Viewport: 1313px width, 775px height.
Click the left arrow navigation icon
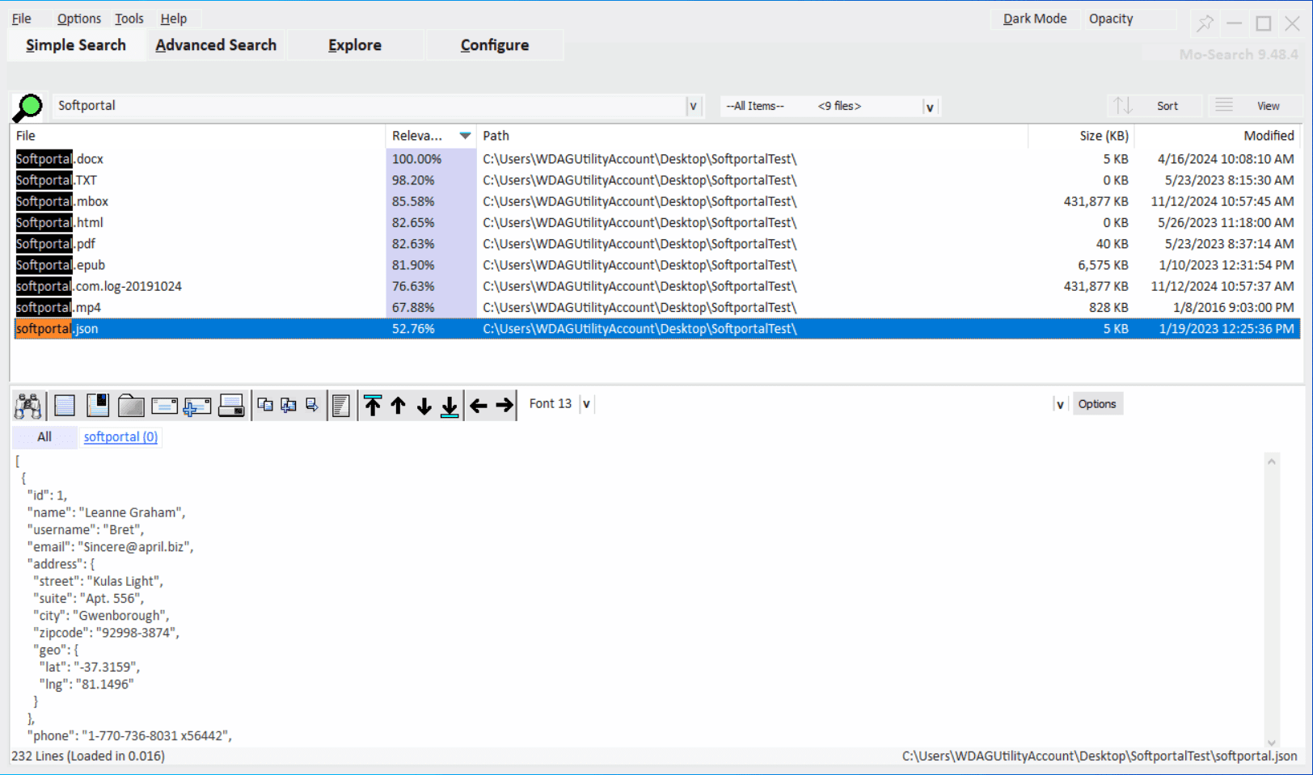[x=479, y=405]
